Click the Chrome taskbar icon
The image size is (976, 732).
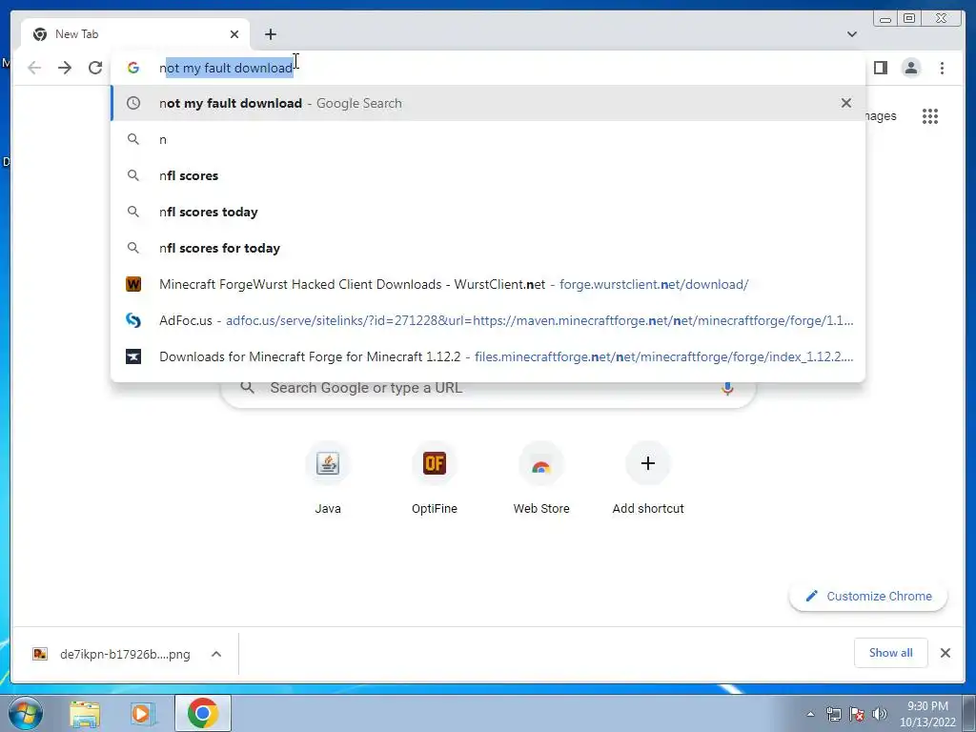click(x=203, y=713)
